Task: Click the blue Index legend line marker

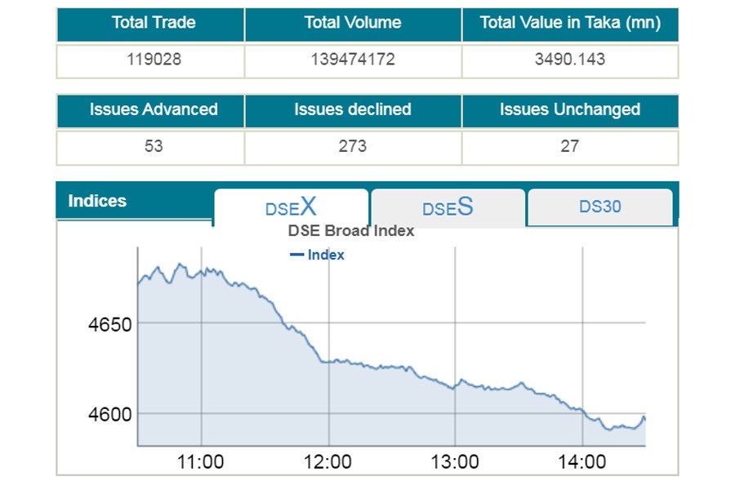Action: pos(297,255)
